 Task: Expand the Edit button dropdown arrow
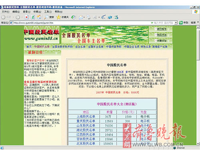99,17
